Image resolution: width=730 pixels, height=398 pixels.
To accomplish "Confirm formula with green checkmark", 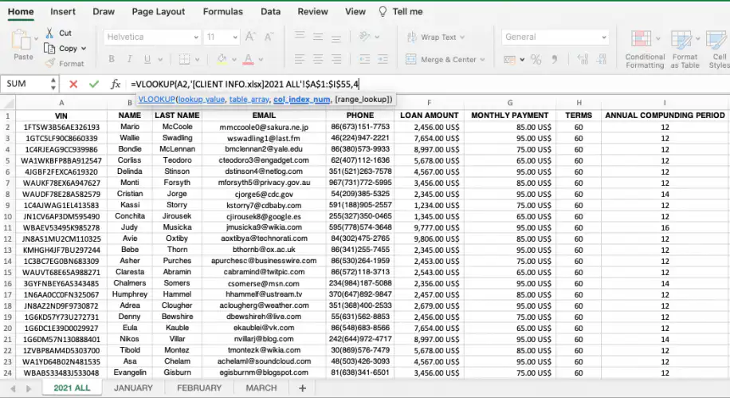I will point(94,85).
